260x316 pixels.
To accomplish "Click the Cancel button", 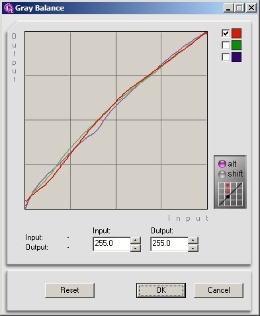I will pos(218,290).
